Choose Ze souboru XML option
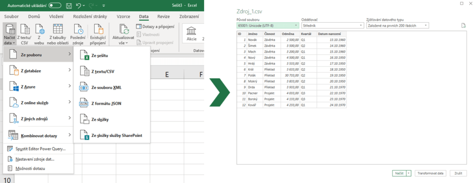This screenshot has height=183, width=475. [x=111, y=87]
